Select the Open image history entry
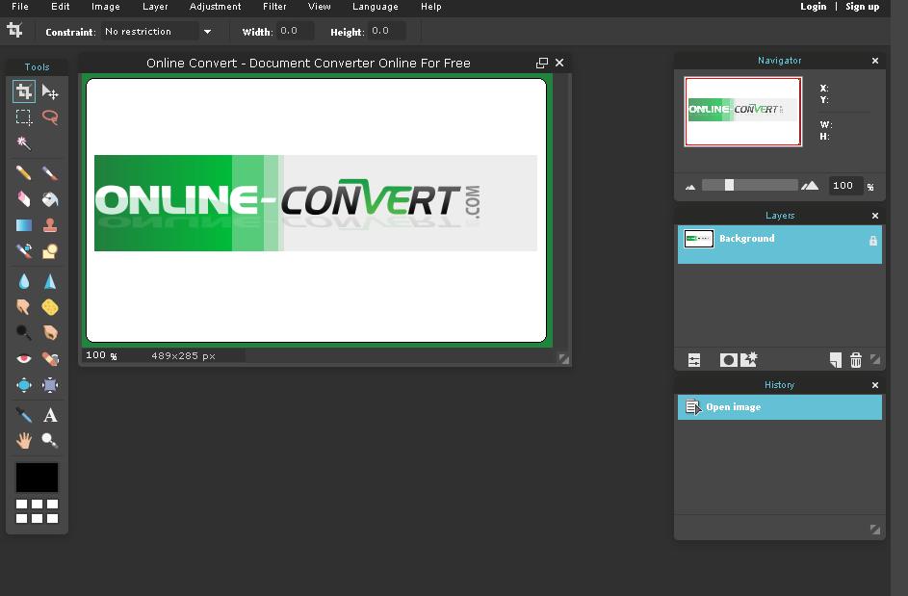908x596 pixels. [x=779, y=407]
